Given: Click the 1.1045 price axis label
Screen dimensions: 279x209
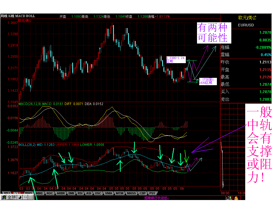Looking at the screenshot, I should [13, 102].
